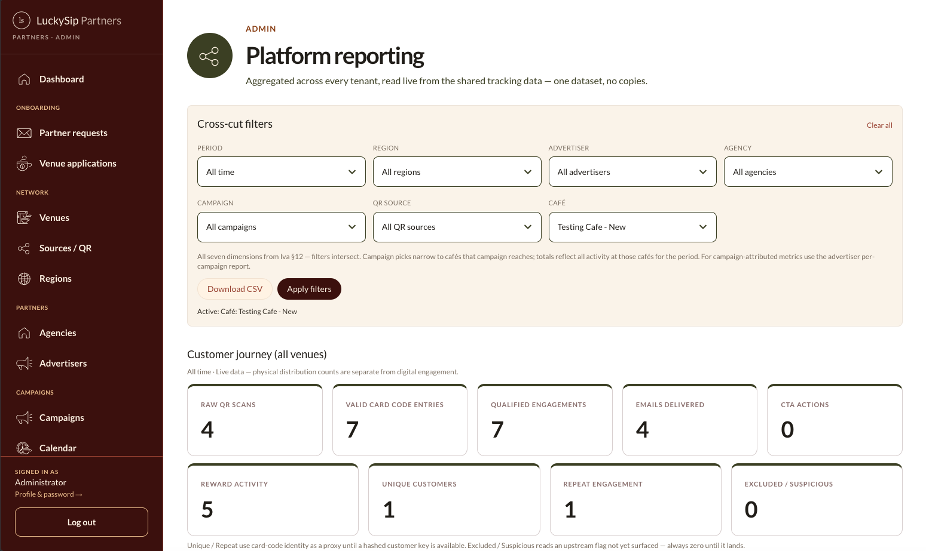Image resolution: width=926 pixels, height=551 pixels.
Task: Click the Sources / QR share icon
Action: coord(24,248)
